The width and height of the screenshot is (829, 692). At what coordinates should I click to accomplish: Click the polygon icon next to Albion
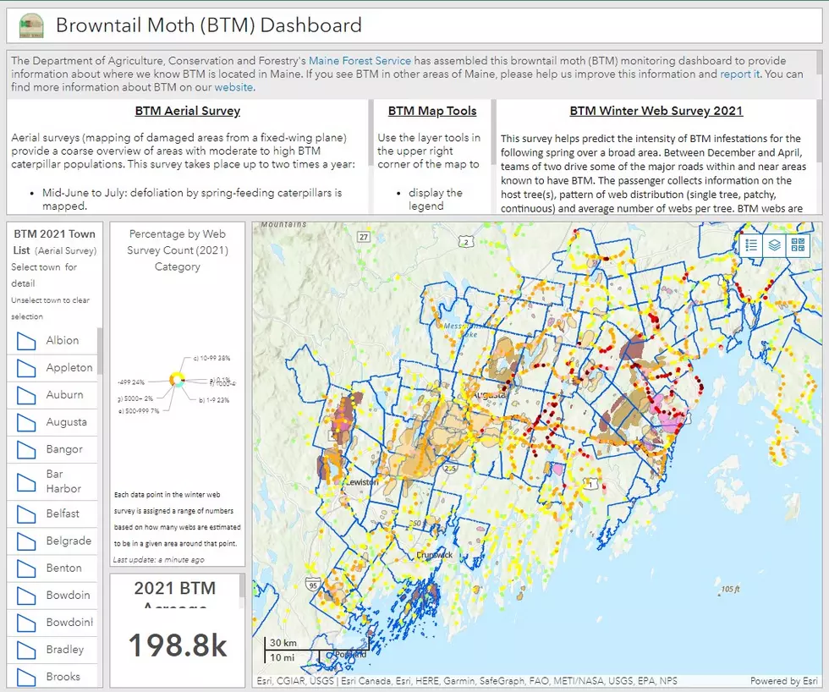[x=26, y=341]
